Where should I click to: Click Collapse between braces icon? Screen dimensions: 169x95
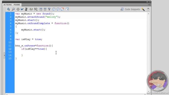(41, 9)
